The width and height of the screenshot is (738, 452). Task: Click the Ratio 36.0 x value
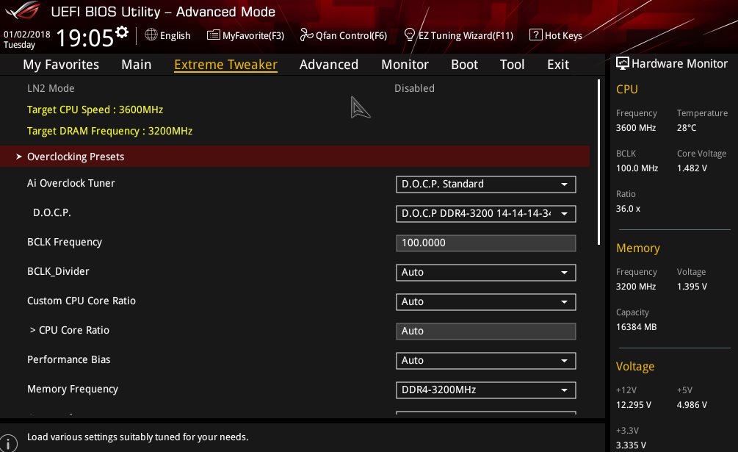[628, 209]
